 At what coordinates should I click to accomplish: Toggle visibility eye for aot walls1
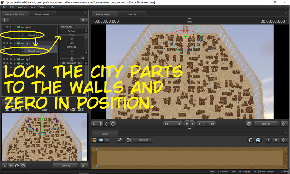7,27
